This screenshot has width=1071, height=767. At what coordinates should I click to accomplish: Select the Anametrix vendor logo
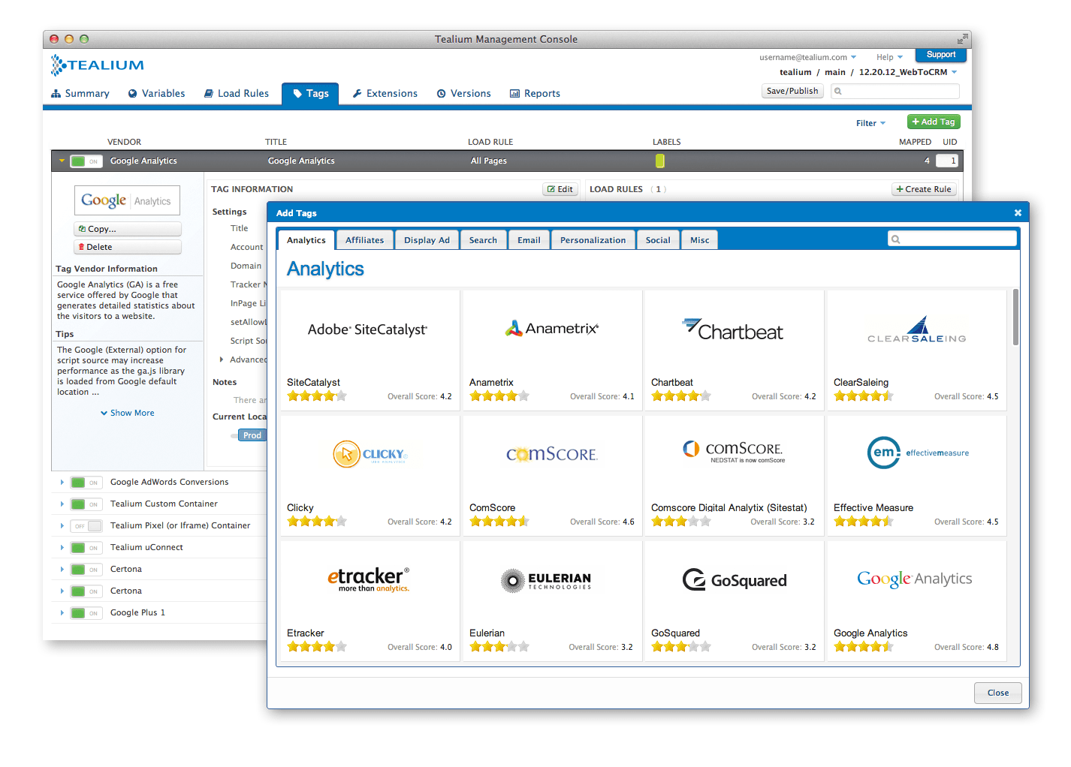(552, 328)
